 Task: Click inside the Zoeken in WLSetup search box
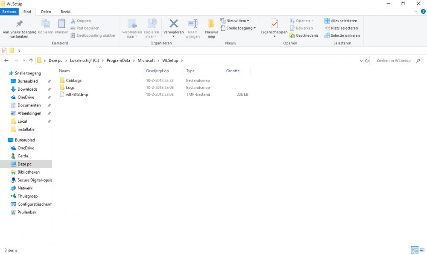(397, 60)
